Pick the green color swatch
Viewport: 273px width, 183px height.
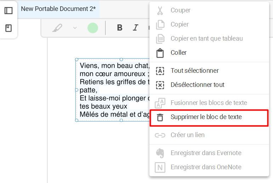[x=93, y=28]
